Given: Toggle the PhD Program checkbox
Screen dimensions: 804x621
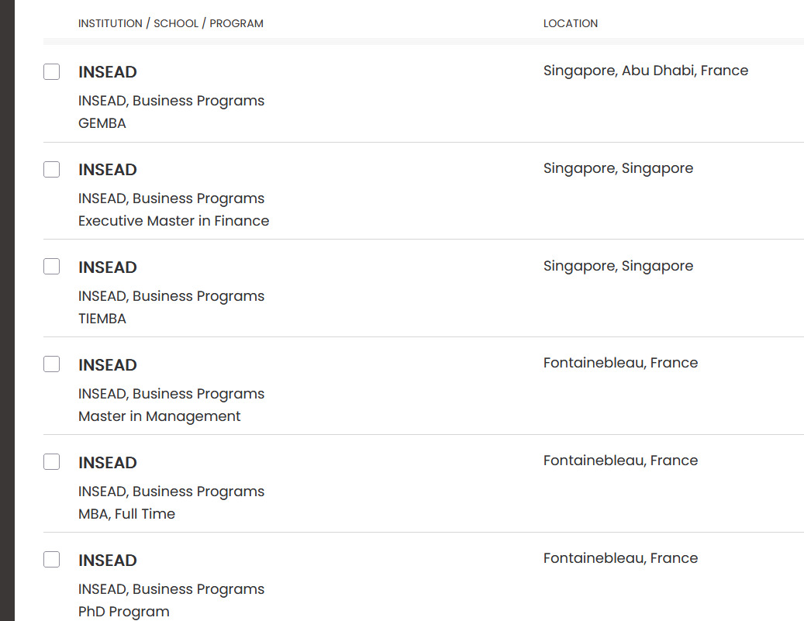Looking at the screenshot, I should pos(51,560).
